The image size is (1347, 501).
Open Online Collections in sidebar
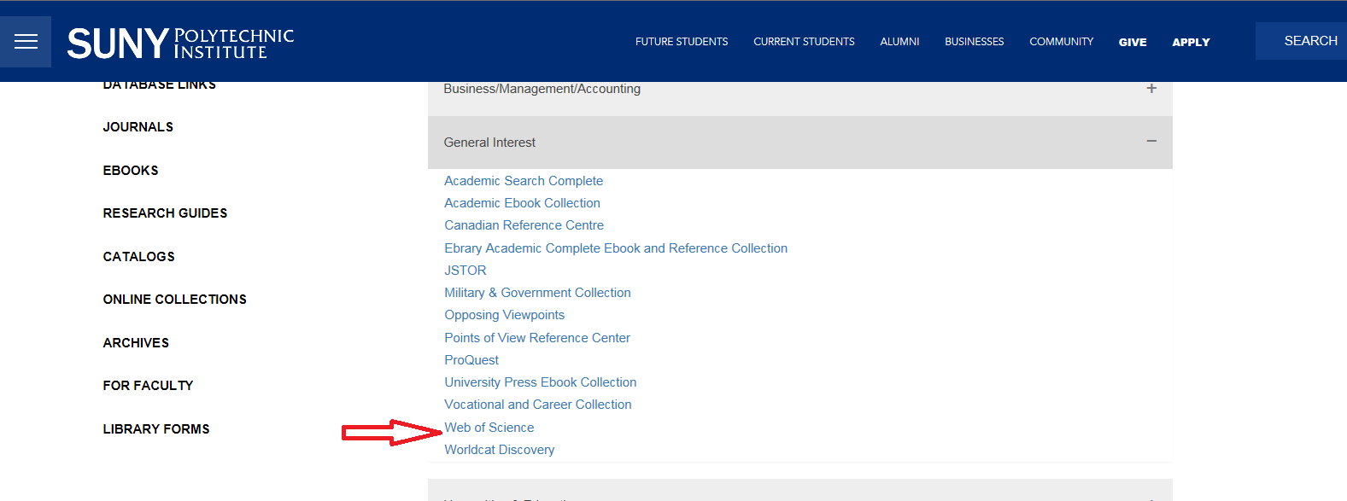pos(174,300)
